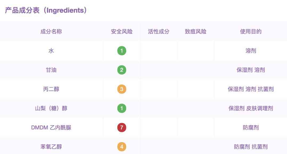This screenshot has height=154, width=287.
Task: Click the 致痘风险 column header
Action: click(x=196, y=32)
